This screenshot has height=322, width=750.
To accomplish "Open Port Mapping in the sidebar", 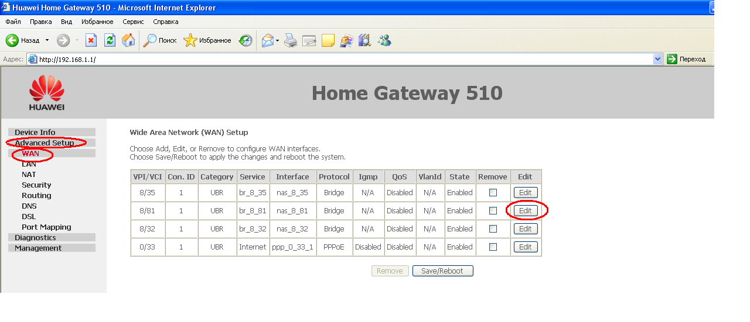I will pyautogui.click(x=46, y=227).
